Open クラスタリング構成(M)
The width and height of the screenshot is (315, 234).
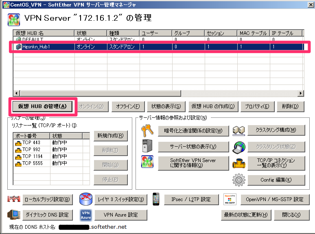click(x=276, y=130)
